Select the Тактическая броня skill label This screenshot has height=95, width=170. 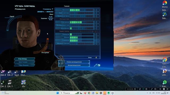[x=63, y=16]
